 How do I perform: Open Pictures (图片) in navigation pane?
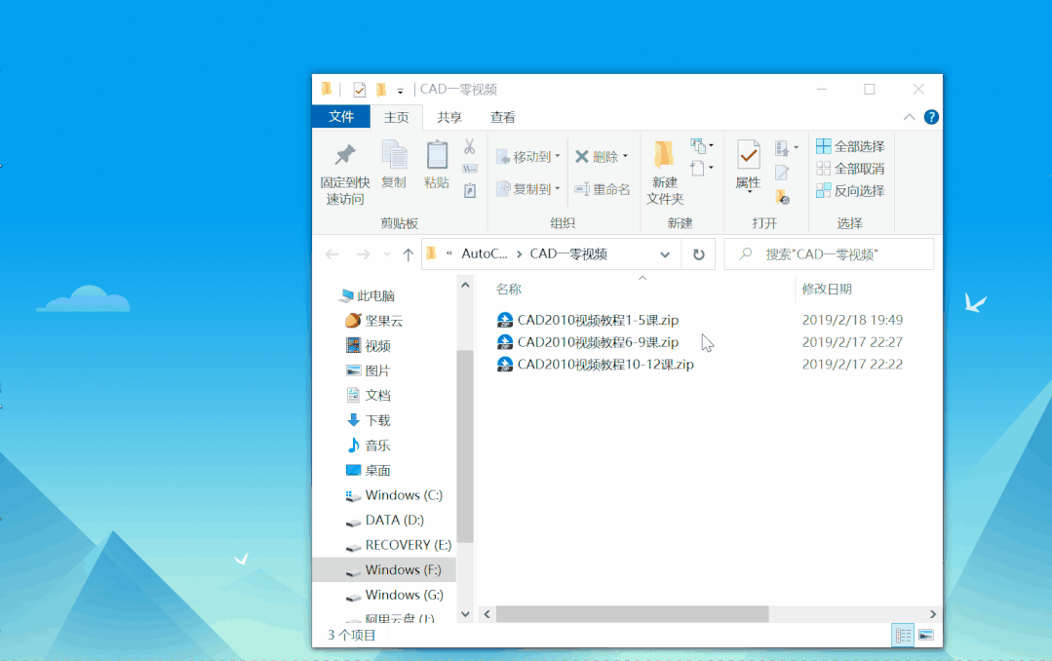(369, 370)
